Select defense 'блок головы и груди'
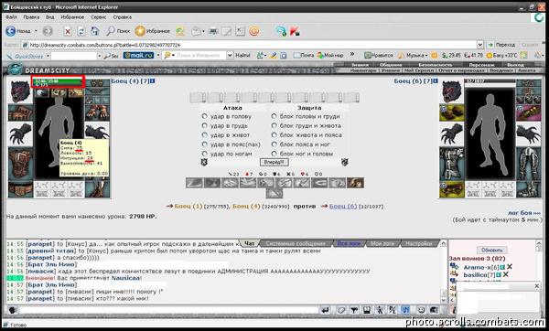Screen dimensions: 549x331 click(x=274, y=116)
